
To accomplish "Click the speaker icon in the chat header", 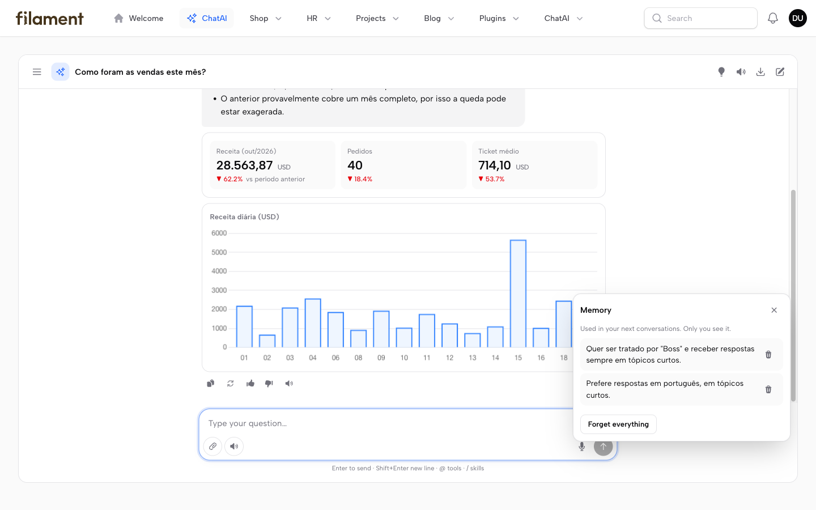I will 741,72.
